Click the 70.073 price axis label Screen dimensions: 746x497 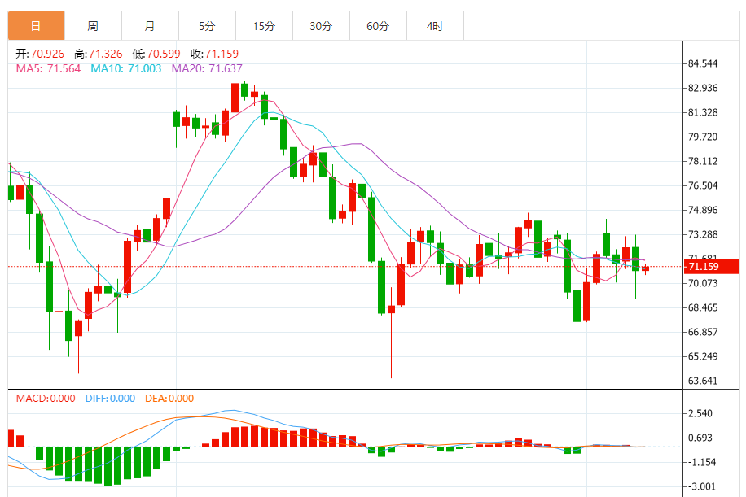[x=703, y=283]
